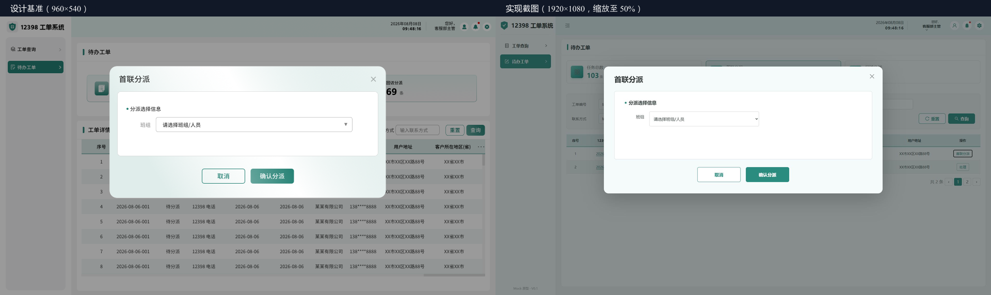The image size is (991, 295).
Task: Click 2026-08-06-001 in row 4 of the left design
Action: tap(133, 207)
